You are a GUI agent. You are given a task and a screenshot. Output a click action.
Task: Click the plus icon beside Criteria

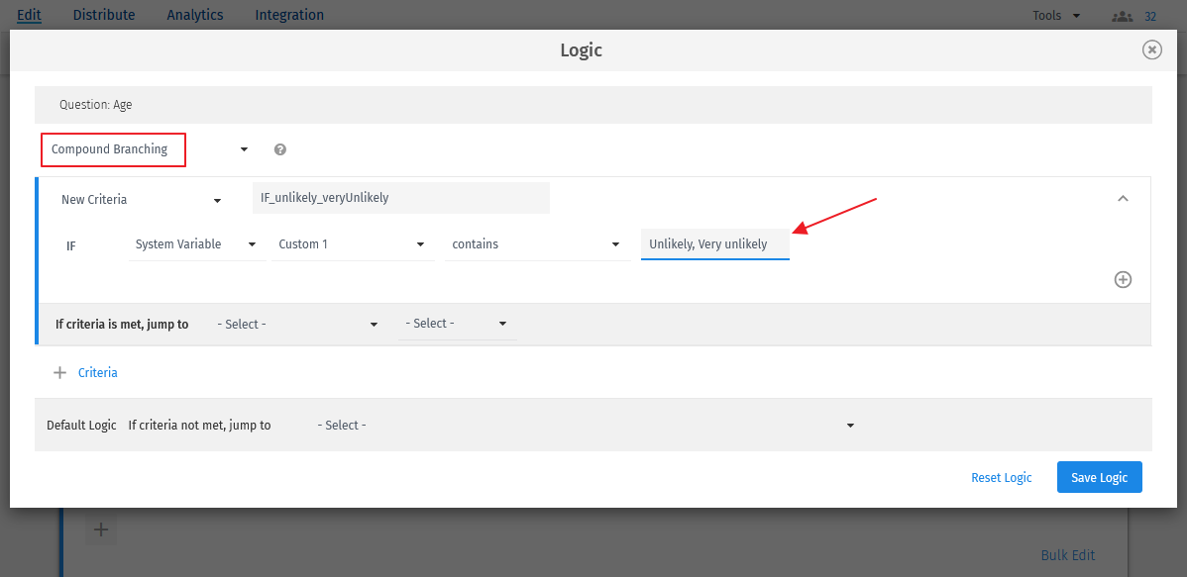[x=59, y=373]
